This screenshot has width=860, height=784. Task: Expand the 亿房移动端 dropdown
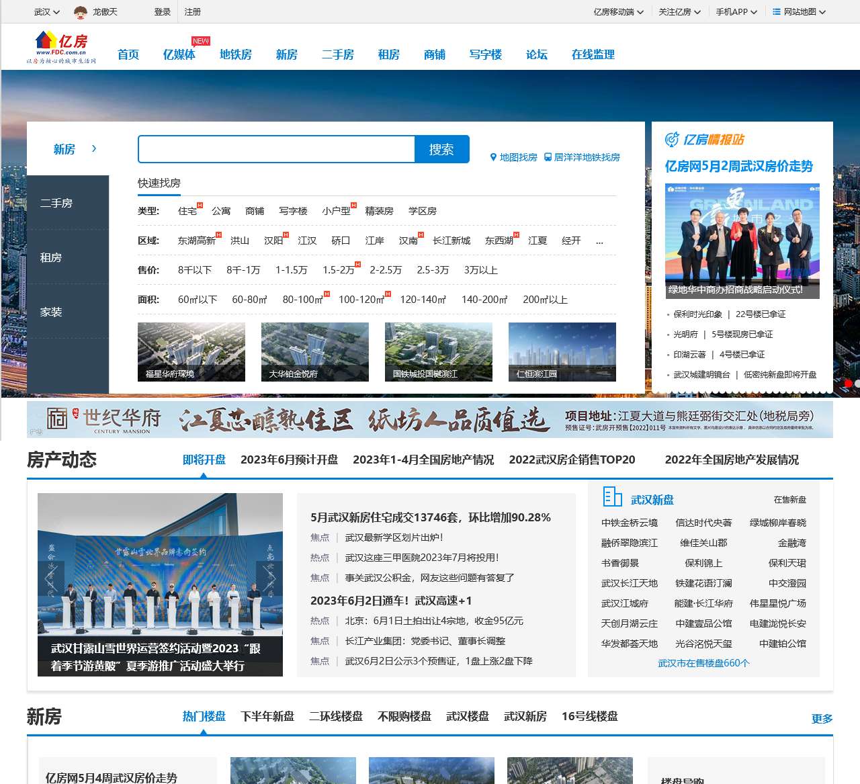coord(619,12)
